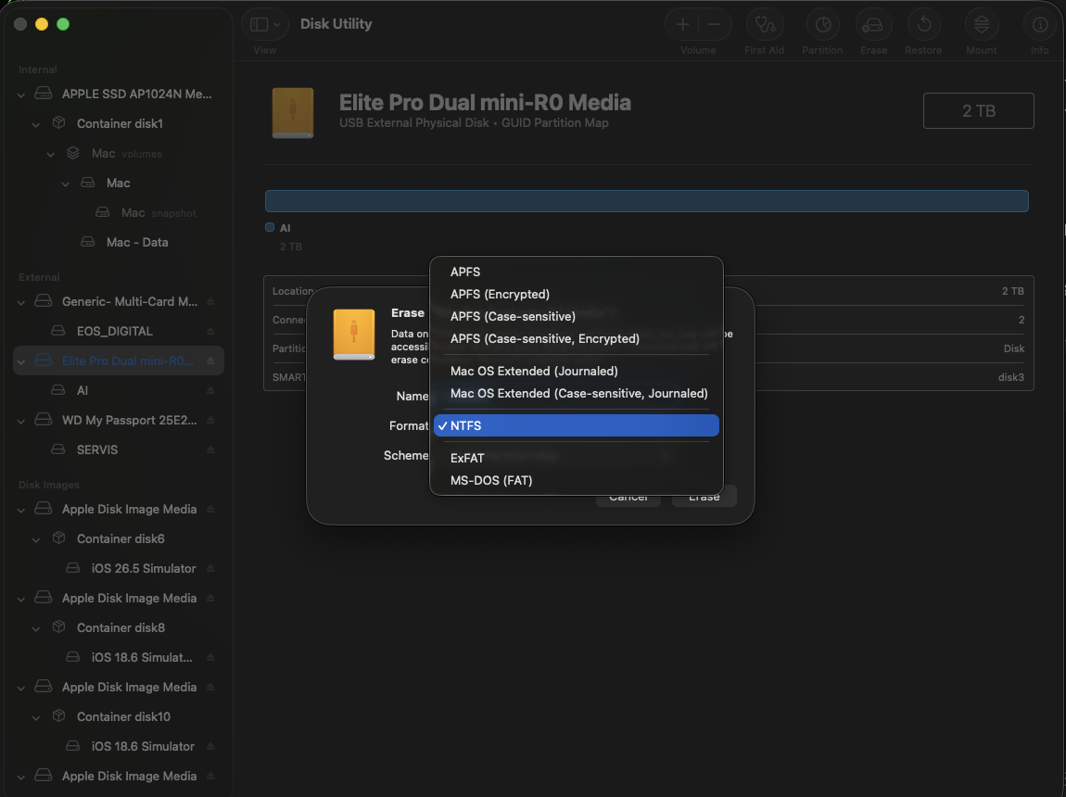This screenshot has height=797, width=1066.
Task: Eject iOS 18.6 Simulator under disk10
Action: point(210,747)
